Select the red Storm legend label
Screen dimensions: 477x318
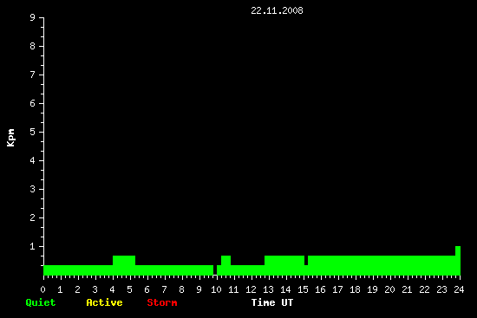162,302
